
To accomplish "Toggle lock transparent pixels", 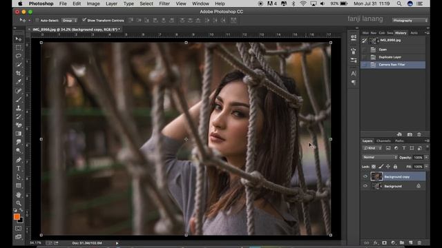I will 374,167.
